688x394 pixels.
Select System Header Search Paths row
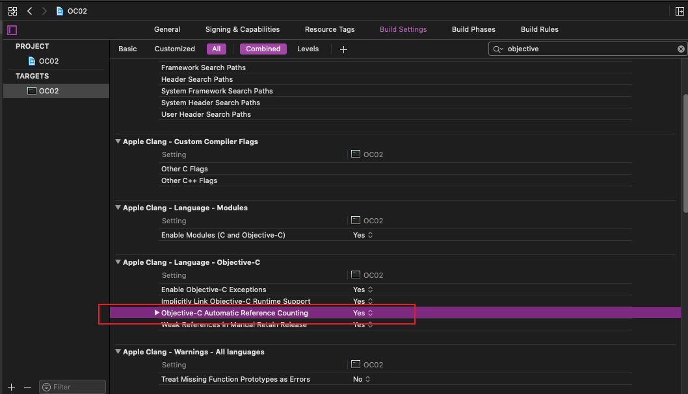[x=395, y=103]
